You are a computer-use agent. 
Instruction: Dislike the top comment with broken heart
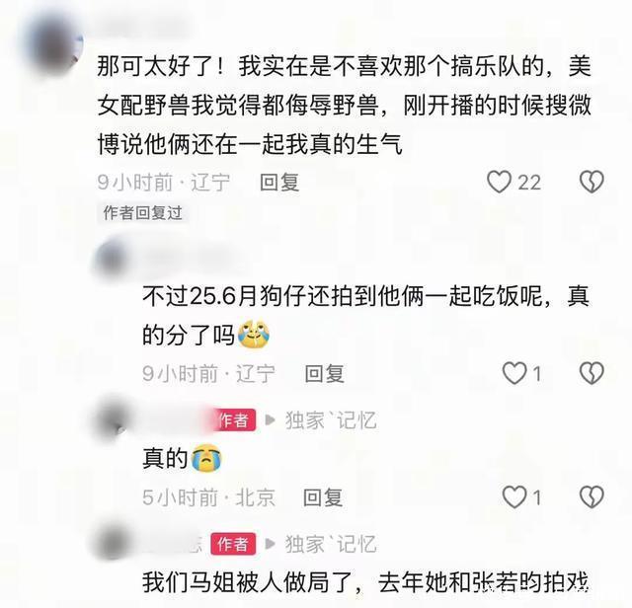[x=592, y=182]
